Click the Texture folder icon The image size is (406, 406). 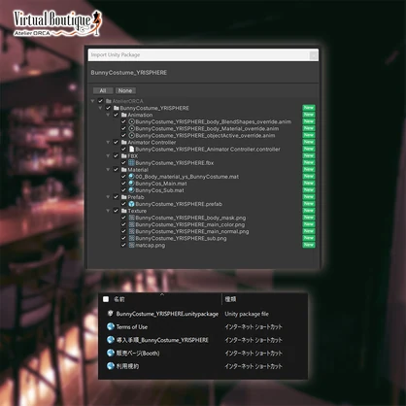click(123, 211)
